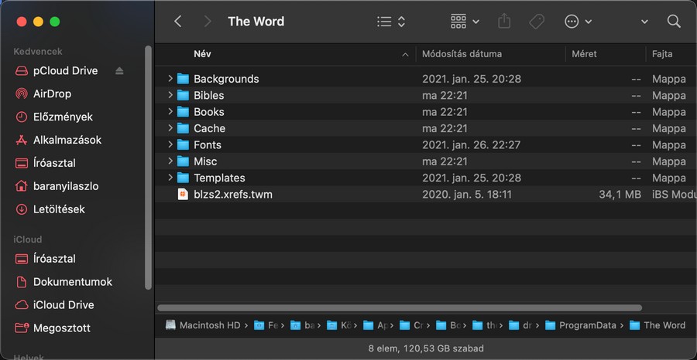Go to the Kö folder in path bar
Image resolution: width=697 pixels, height=360 pixels.
point(338,325)
